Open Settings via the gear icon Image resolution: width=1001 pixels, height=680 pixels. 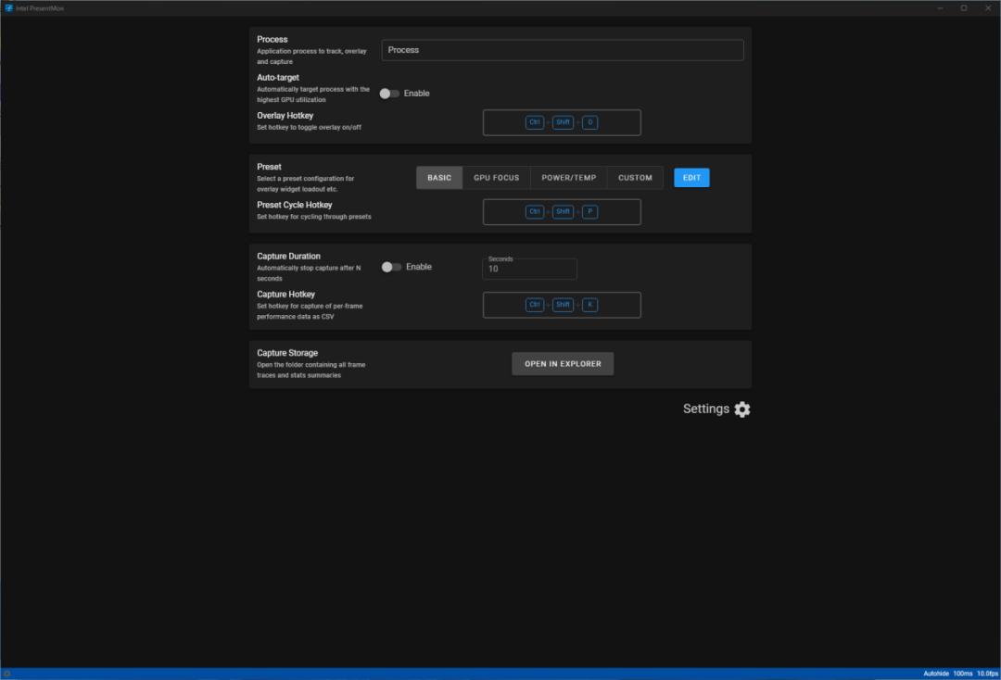coord(741,409)
